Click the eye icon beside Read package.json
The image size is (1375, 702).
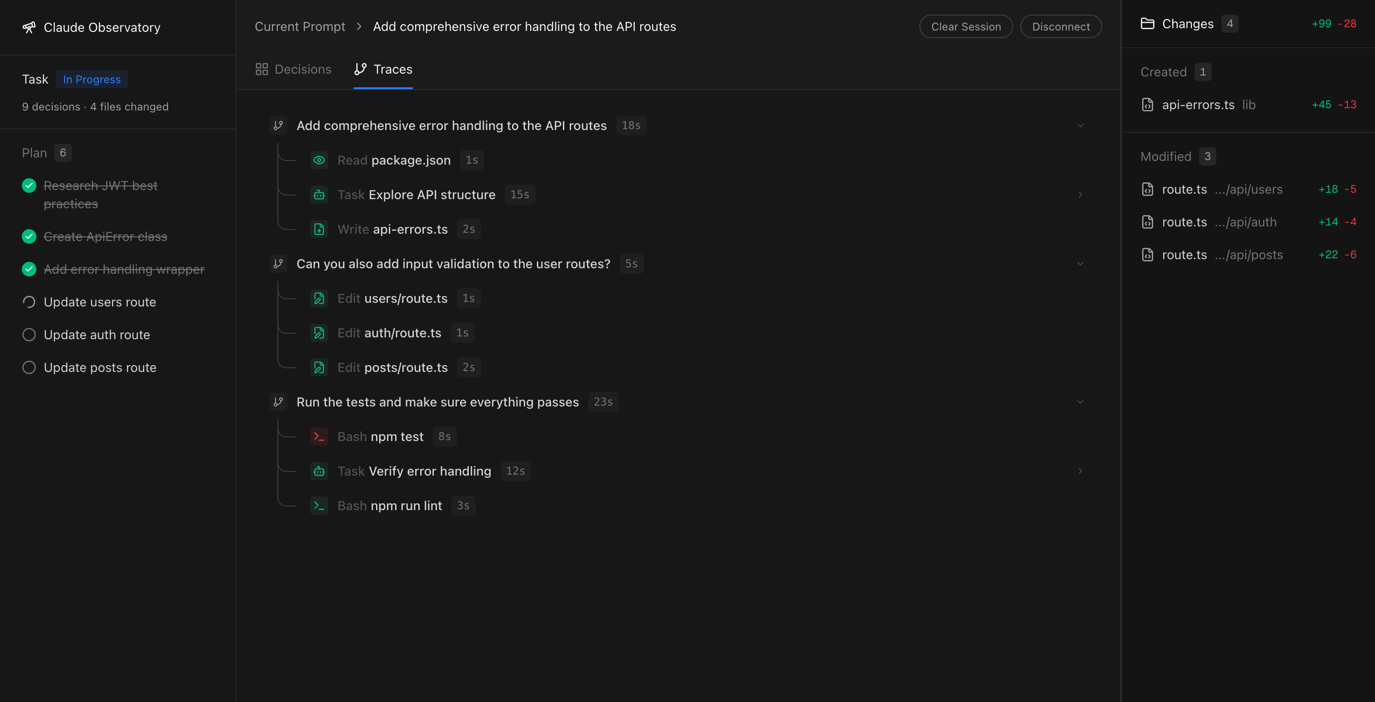[319, 160]
